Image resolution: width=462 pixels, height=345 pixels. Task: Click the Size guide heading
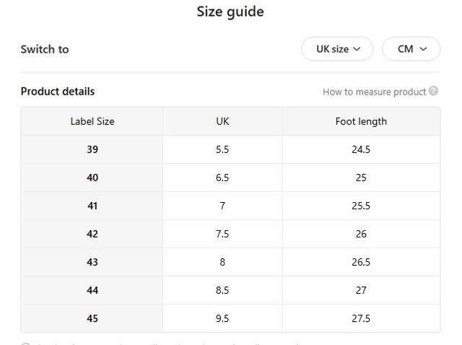coord(230,12)
